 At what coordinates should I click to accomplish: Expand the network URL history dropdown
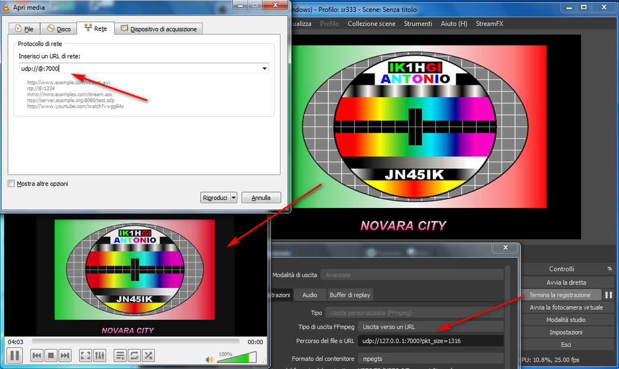point(265,69)
